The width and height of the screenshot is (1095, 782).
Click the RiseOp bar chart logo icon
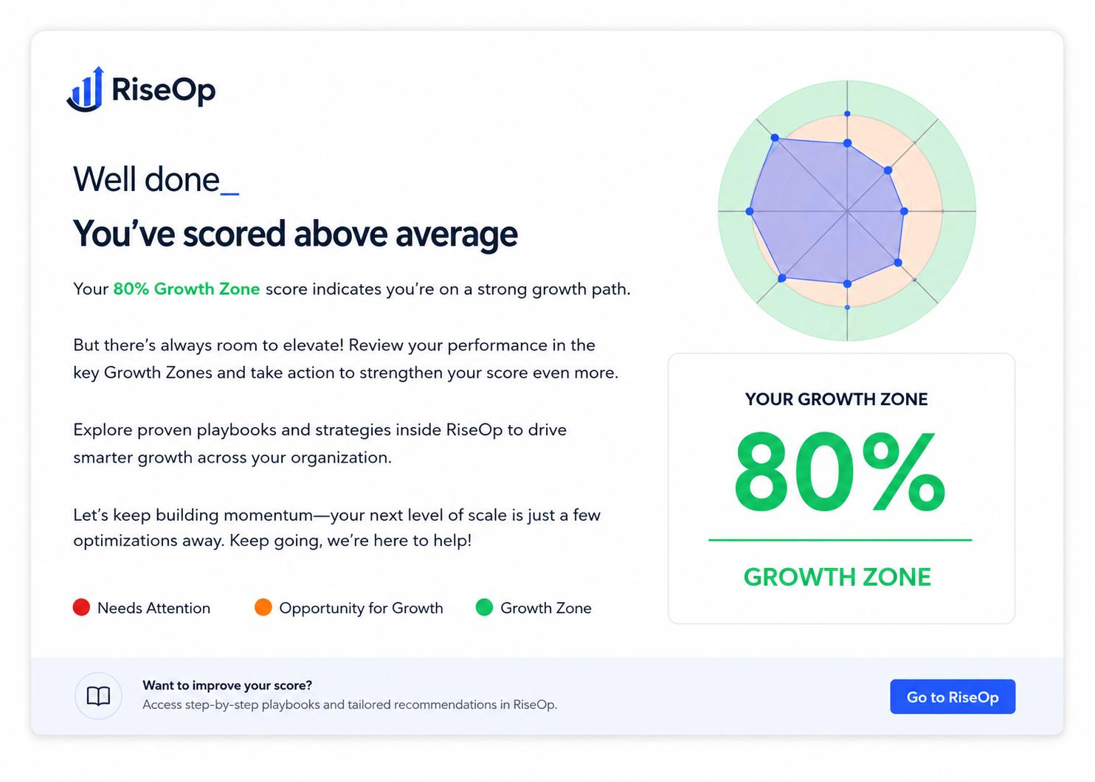[x=85, y=89]
